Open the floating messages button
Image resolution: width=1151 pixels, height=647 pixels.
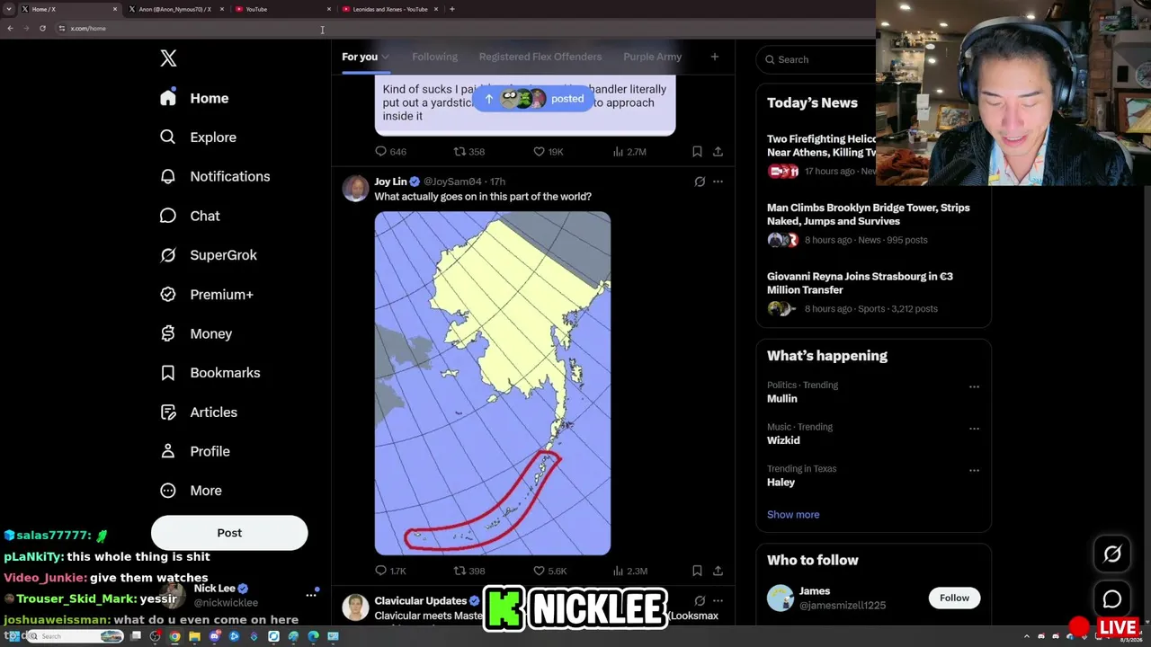click(x=1112, y=599)
